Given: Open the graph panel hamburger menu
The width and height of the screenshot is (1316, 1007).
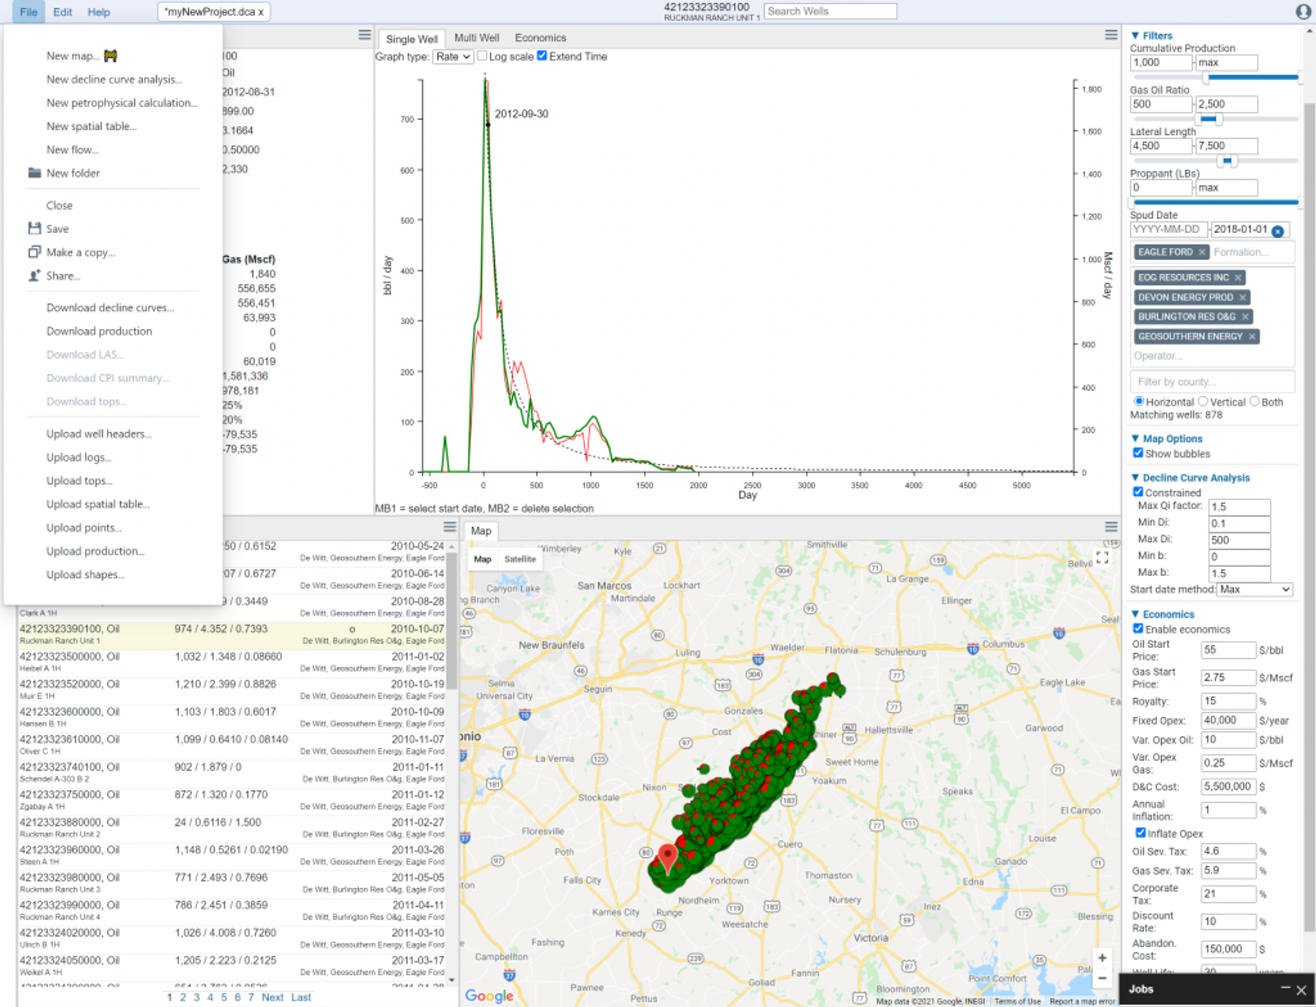Looking at the screenshot, I should tap(1110, 35).
